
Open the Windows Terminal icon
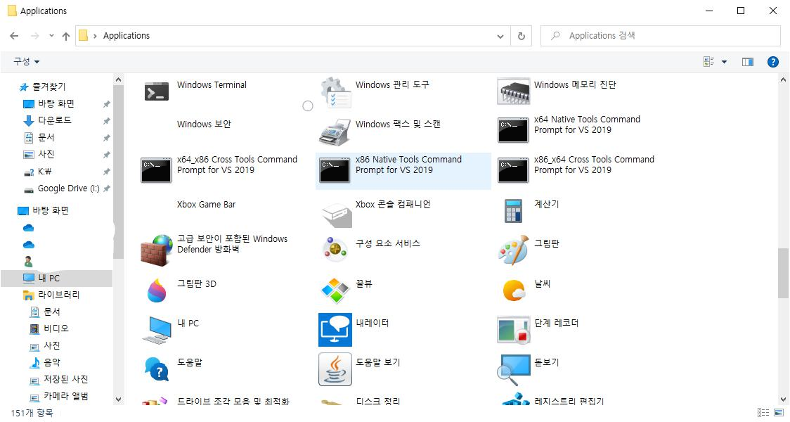pos(156,92)
